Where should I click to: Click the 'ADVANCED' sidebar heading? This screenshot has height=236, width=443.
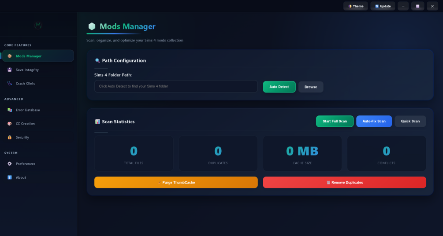14,99
